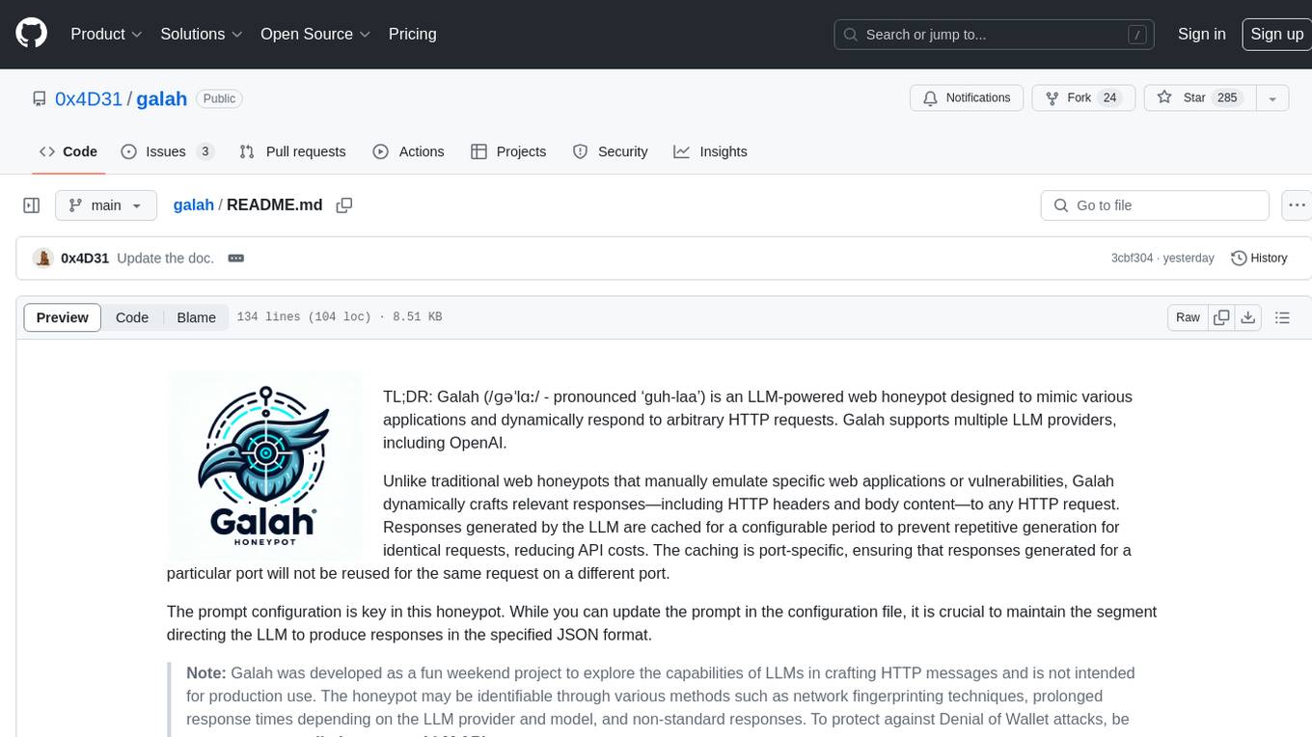Expand the Open Source menu
This screenshot has width=1312, height=737.
315,34
